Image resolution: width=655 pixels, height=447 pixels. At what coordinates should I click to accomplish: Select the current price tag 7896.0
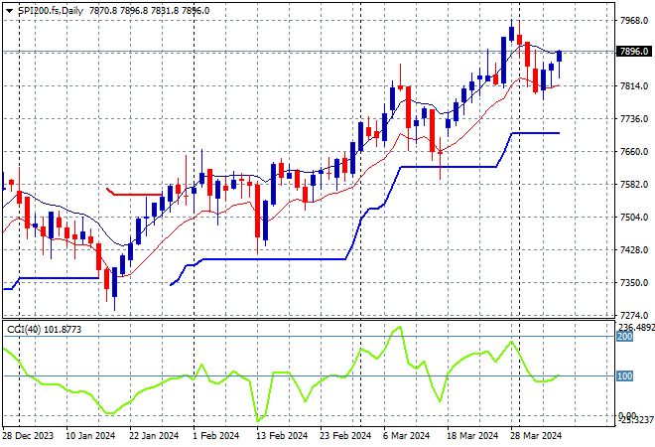point(634,52)
